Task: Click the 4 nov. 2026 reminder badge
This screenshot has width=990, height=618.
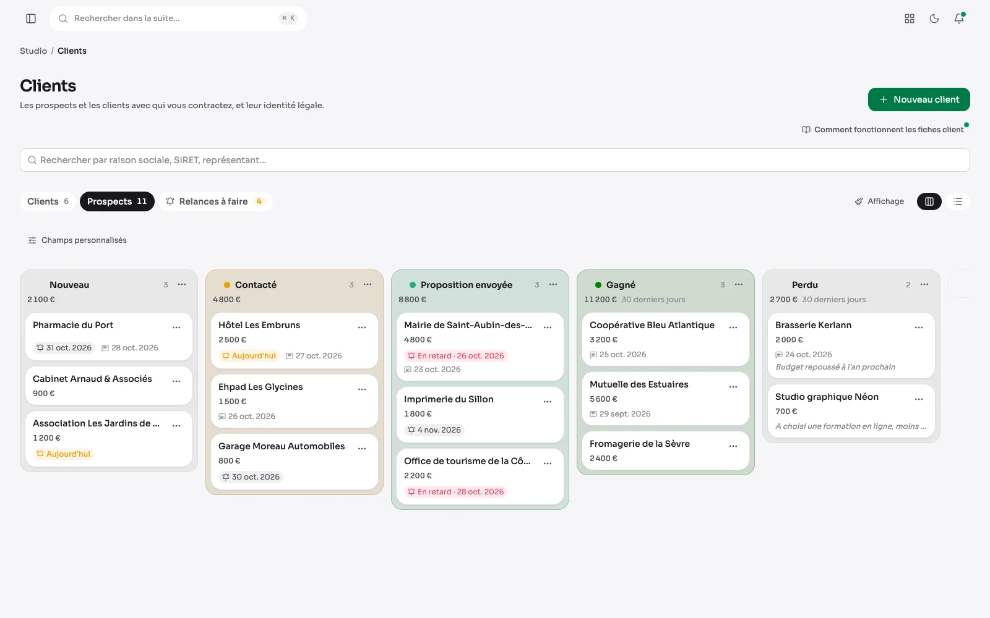Action: point(434,430)
